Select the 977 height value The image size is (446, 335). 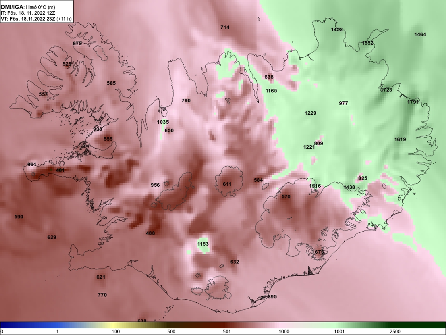(343, 103)
